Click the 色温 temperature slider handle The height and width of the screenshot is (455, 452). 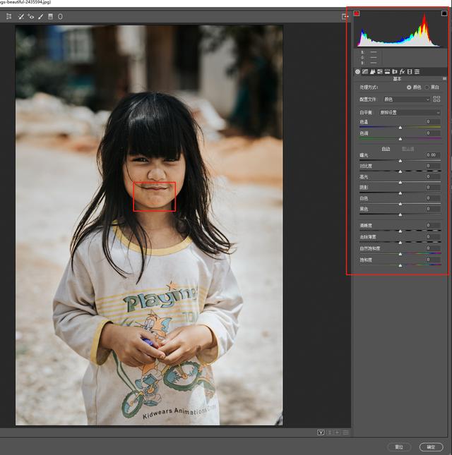[400, 128]
